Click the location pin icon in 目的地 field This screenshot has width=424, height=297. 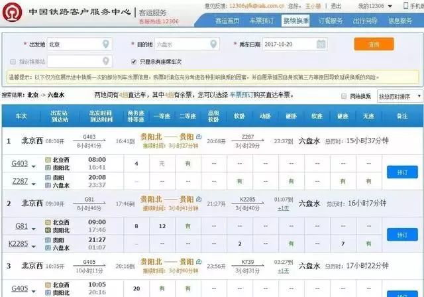213,44
